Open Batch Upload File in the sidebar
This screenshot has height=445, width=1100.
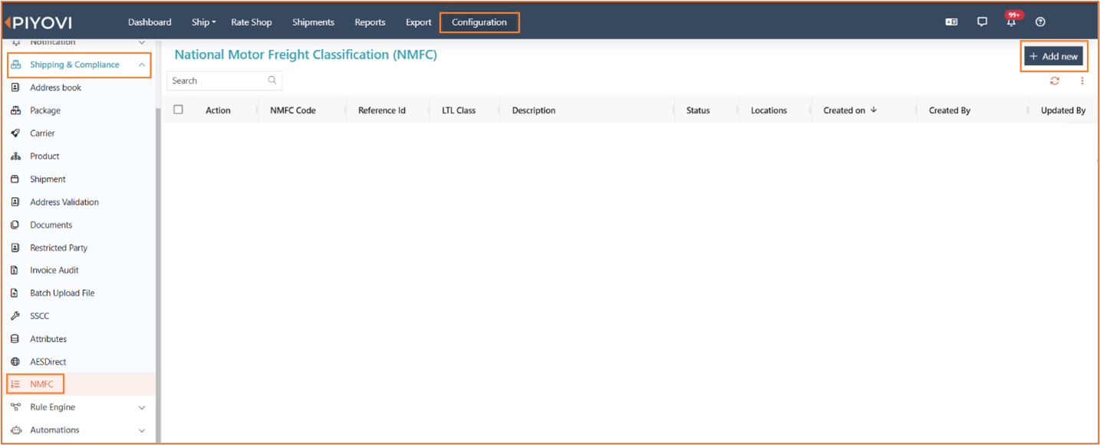pos(62,293)
